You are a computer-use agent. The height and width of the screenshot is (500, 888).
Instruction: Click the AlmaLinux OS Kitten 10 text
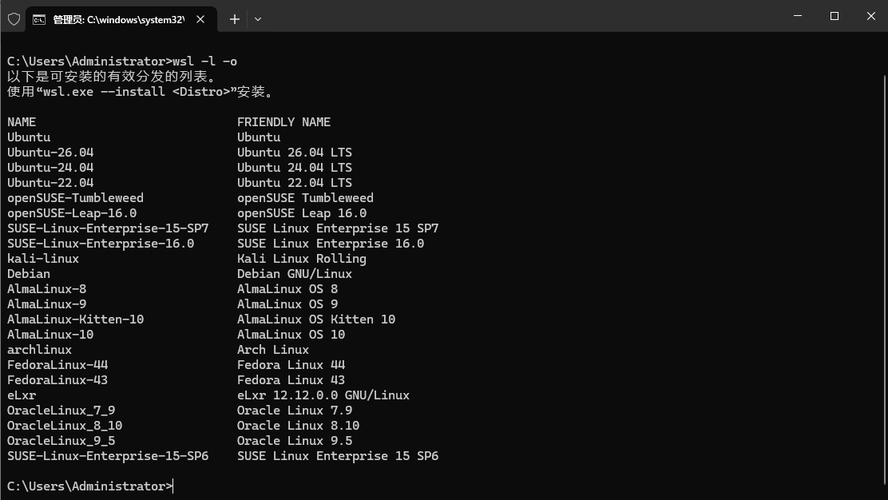point(316,319)
